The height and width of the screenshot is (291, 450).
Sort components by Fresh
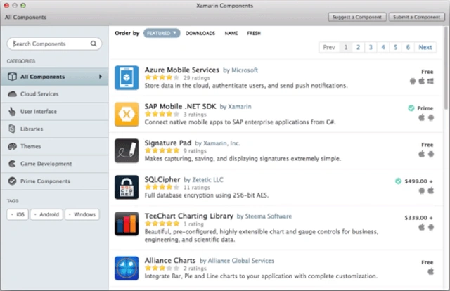[254, 33]
